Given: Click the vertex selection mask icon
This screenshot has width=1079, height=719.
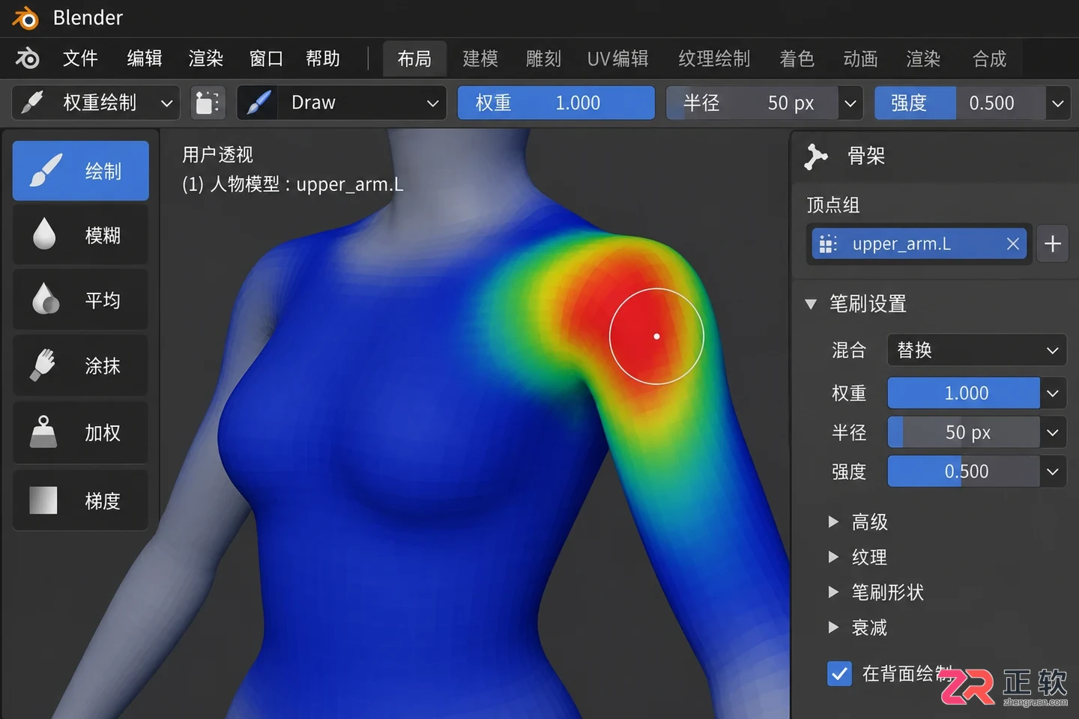Looking at the screenshot, I should [208, 103].
